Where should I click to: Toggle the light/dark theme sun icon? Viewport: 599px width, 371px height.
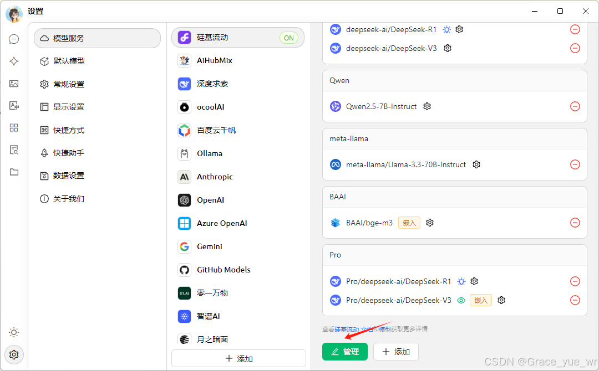point(14,332)
